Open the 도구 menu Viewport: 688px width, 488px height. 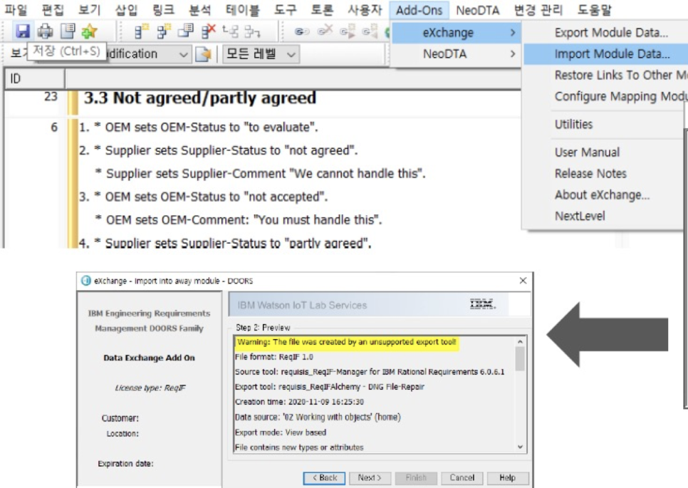click(285, 10)
